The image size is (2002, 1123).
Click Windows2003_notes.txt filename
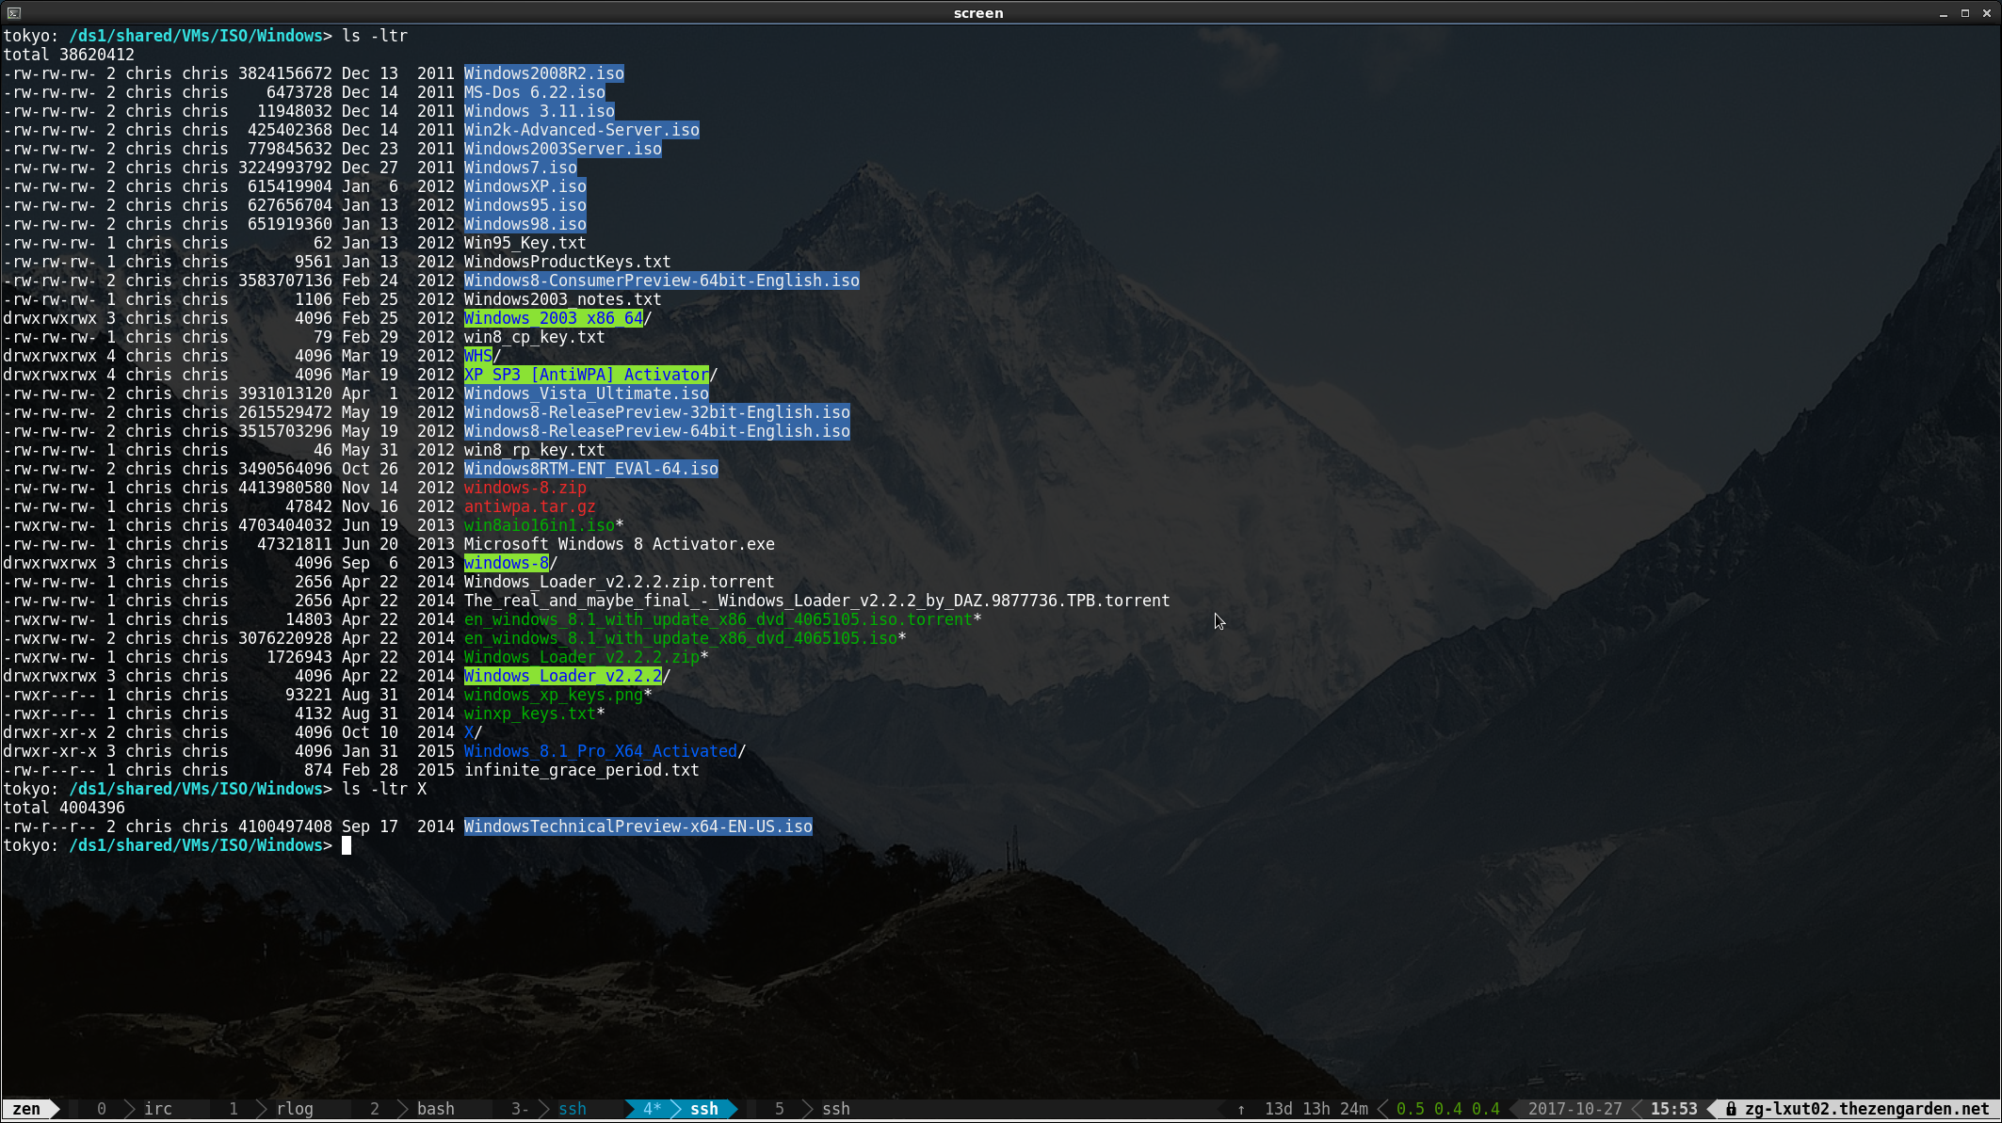pyautogui.click(x=562, y=299)
